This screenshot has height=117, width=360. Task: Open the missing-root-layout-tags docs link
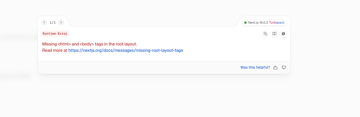[x=125, y=50]
